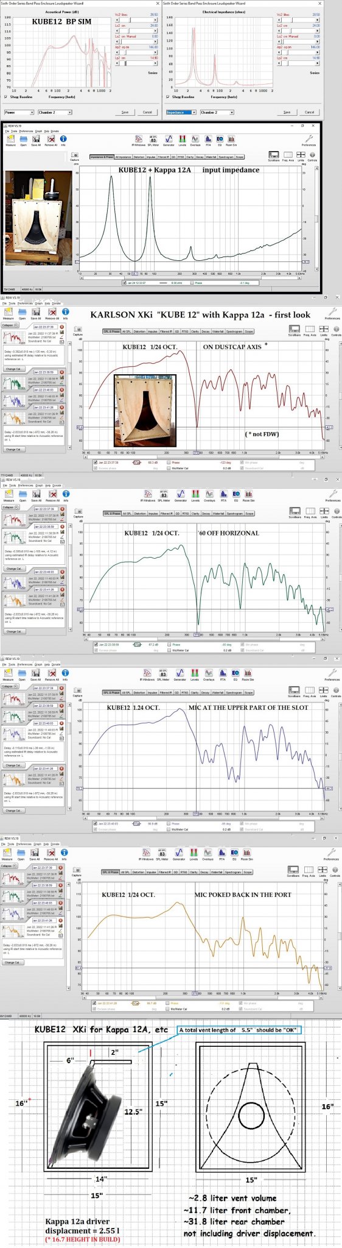
Task: Click Capture camera icon in input impedance window
Action: click(75, 157)
